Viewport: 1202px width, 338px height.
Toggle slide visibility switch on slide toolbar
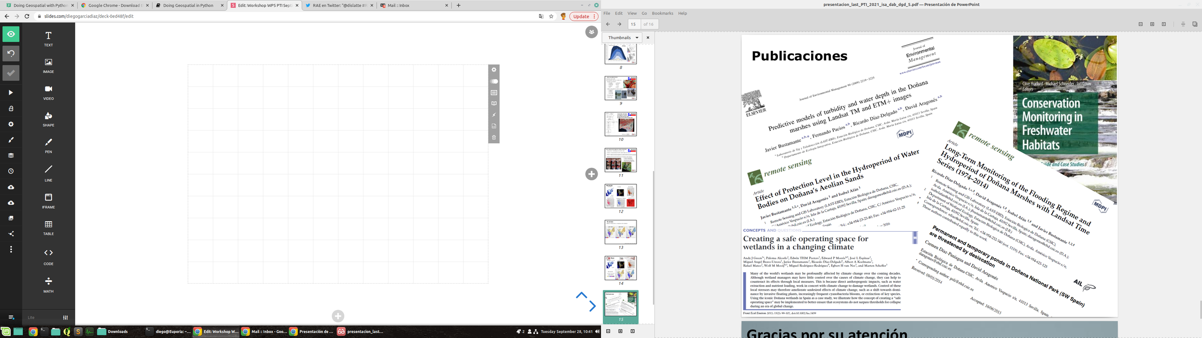(494, 81)
